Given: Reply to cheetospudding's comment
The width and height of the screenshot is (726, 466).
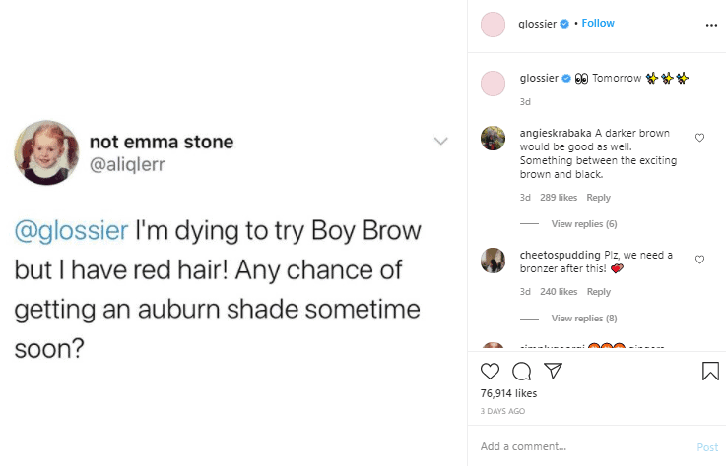Looking at the screenshot, I should coord(599,292).
